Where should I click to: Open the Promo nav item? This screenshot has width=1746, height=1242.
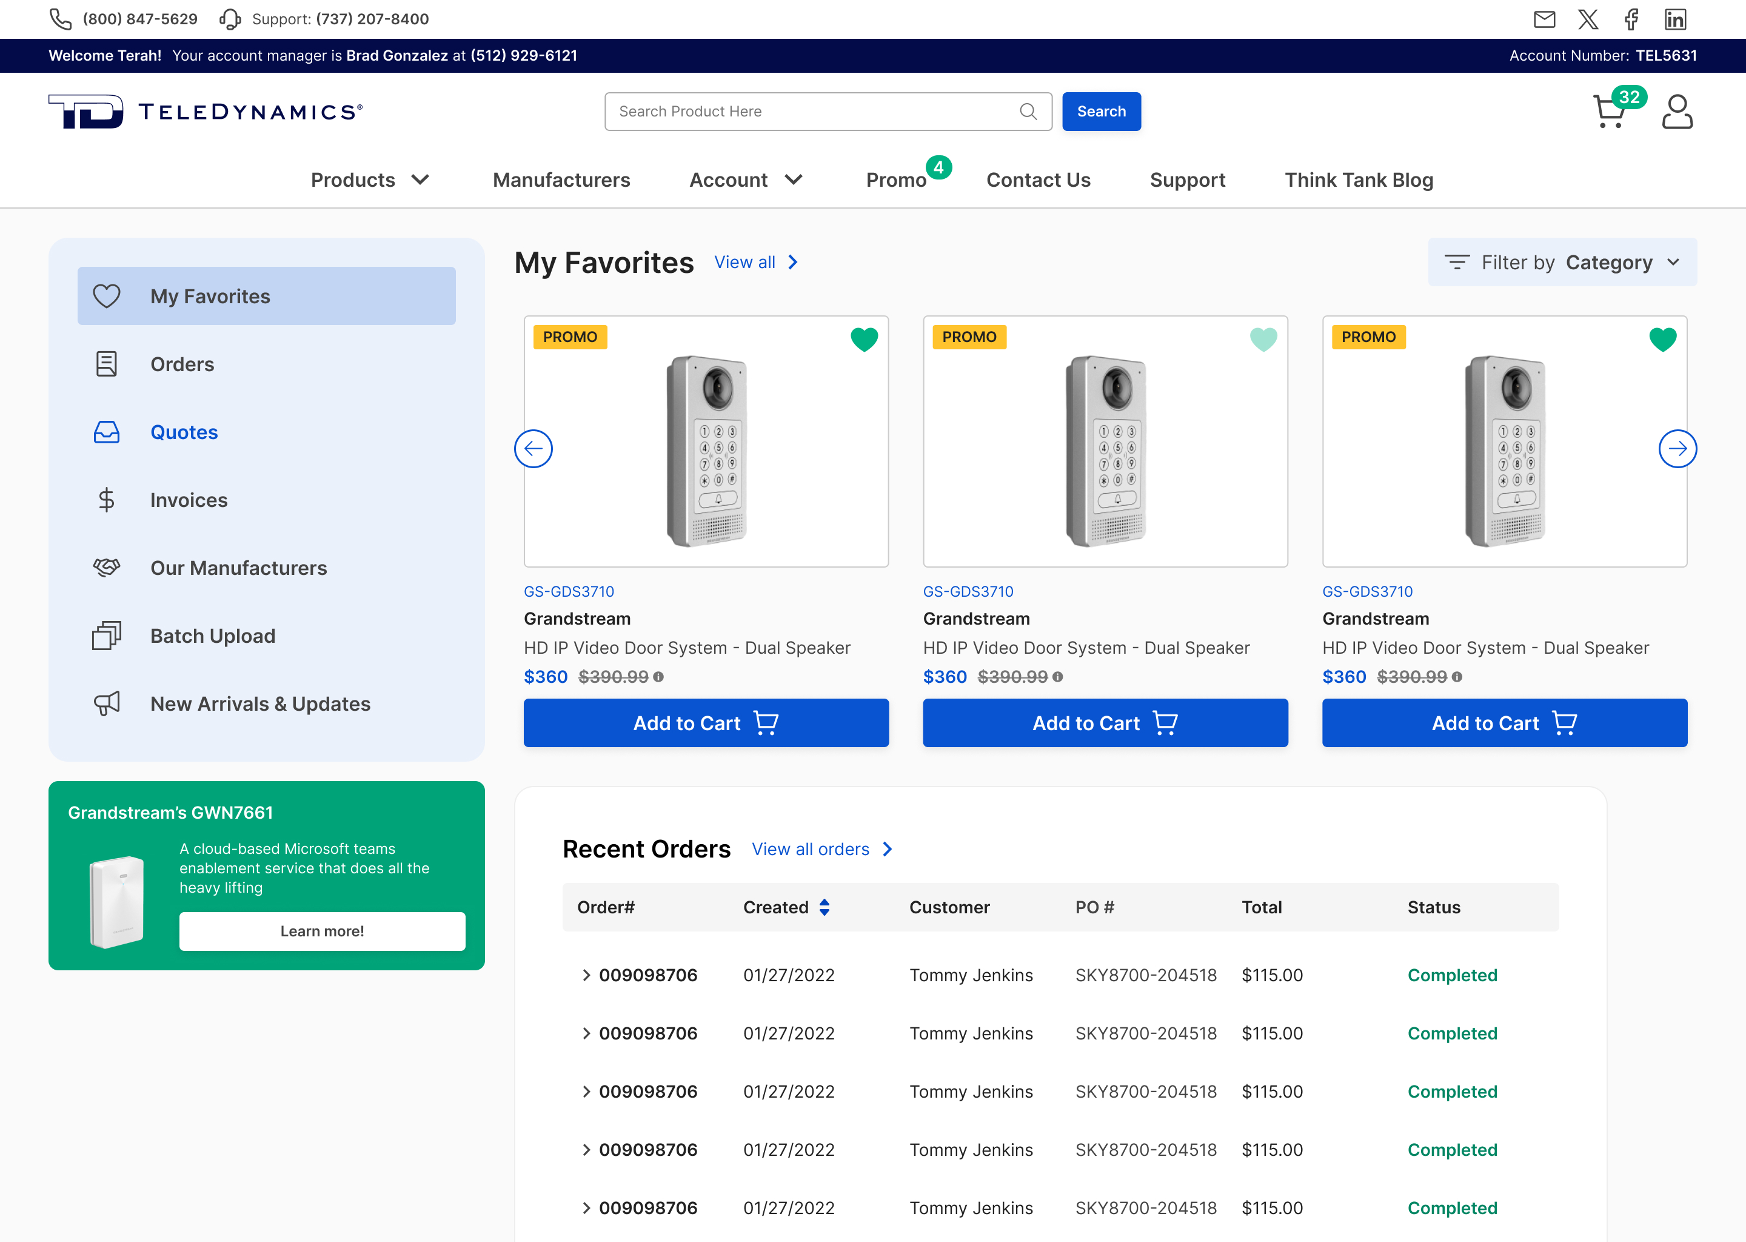click(896, 181)
